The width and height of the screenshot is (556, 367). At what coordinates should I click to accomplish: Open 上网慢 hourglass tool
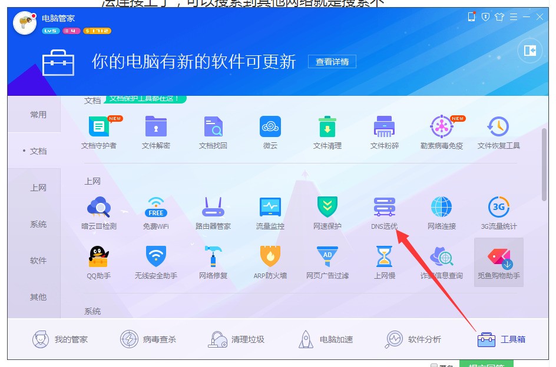385,262
